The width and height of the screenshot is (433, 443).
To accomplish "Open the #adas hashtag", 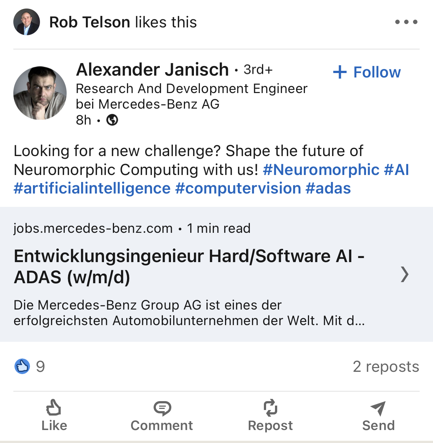I will pos(328,188).
